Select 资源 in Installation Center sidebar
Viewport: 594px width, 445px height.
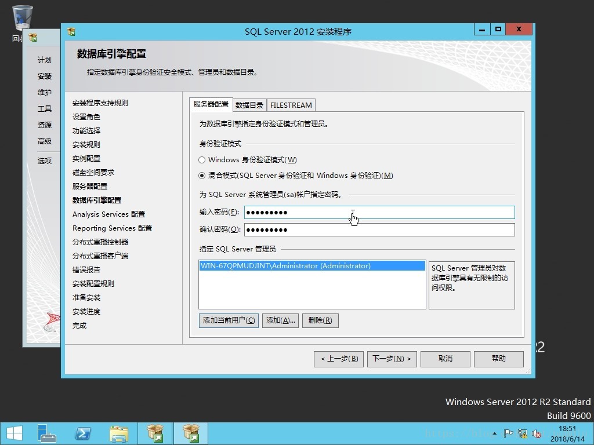click(44, 125)
